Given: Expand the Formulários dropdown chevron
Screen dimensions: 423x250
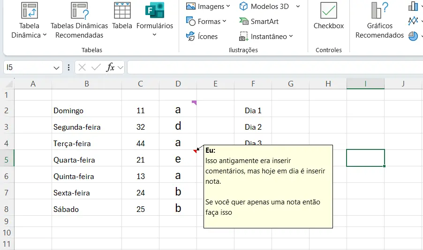Looking at the screenshot, I should coord(154,35).
